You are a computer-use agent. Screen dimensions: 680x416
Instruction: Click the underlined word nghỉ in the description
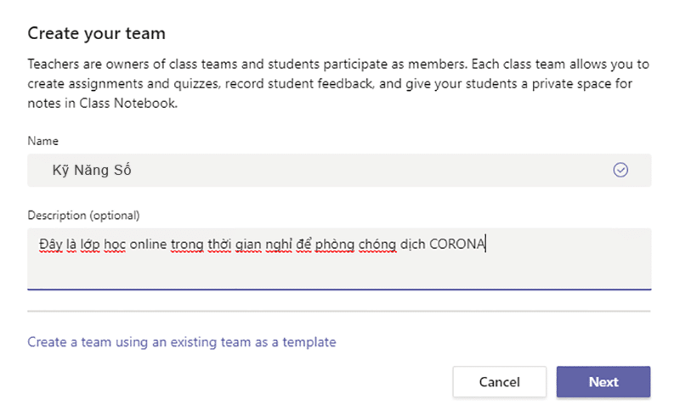pyautogui.click(x=279, y=245)
